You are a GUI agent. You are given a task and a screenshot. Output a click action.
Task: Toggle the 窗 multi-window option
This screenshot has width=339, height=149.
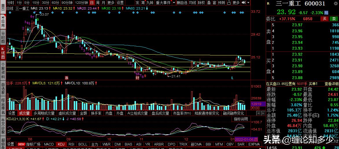click(214, 3)
